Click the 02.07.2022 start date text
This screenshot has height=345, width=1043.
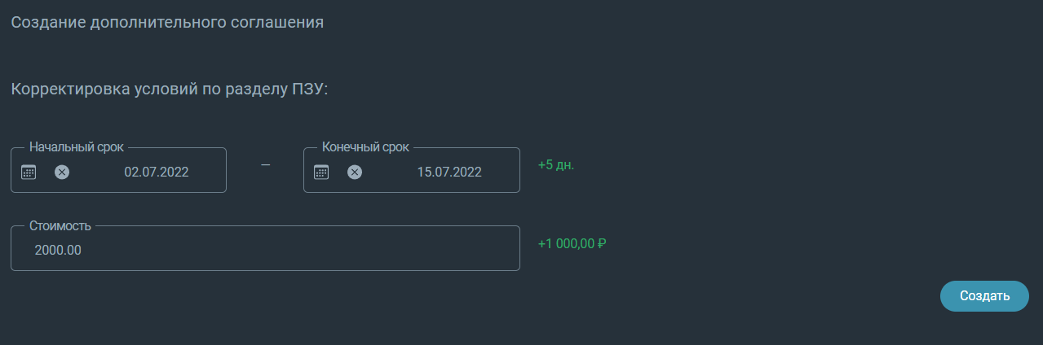coord(157,172)
